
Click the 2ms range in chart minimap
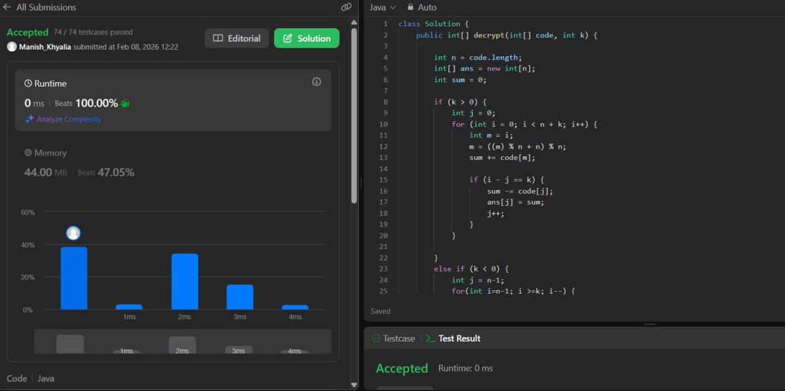pyautogui.click(x=182, y=345)
